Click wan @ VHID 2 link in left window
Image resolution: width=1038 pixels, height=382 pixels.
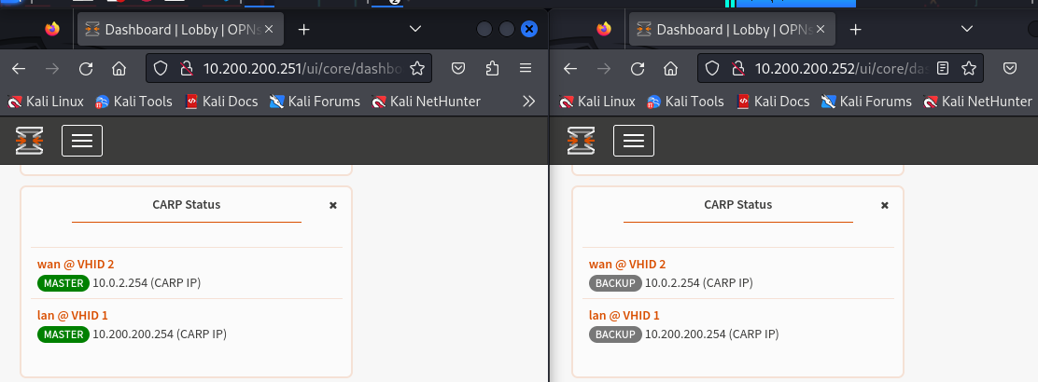(x=76, y=265)
